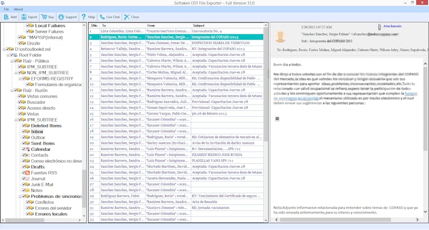The height and width of the screenshot is (230, 429).
Task: Click the embedded image placeholder in email body
Action: tap(277, 119)
